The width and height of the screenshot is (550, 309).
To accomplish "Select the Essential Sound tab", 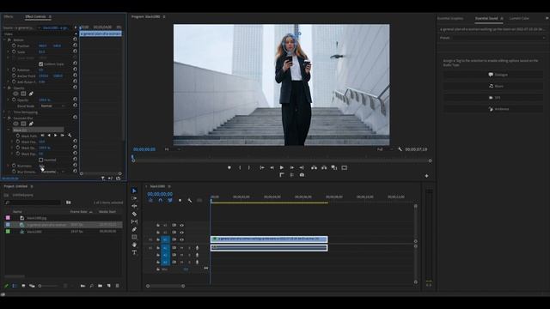I will pos(486,18).
